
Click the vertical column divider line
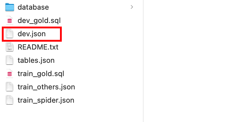(x=143, y=60)
